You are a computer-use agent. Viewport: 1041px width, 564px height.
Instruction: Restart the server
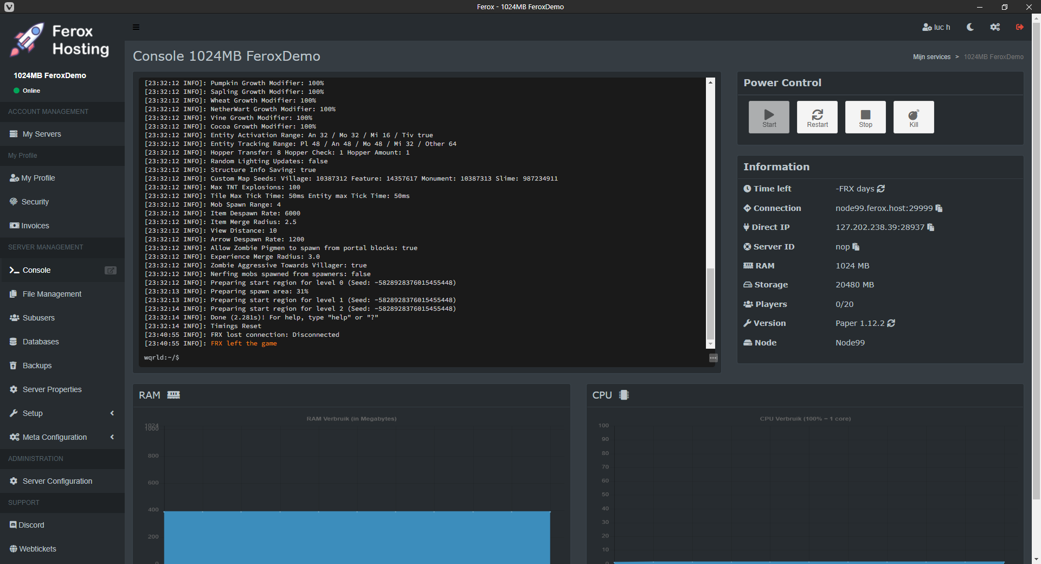click(817, 117)
